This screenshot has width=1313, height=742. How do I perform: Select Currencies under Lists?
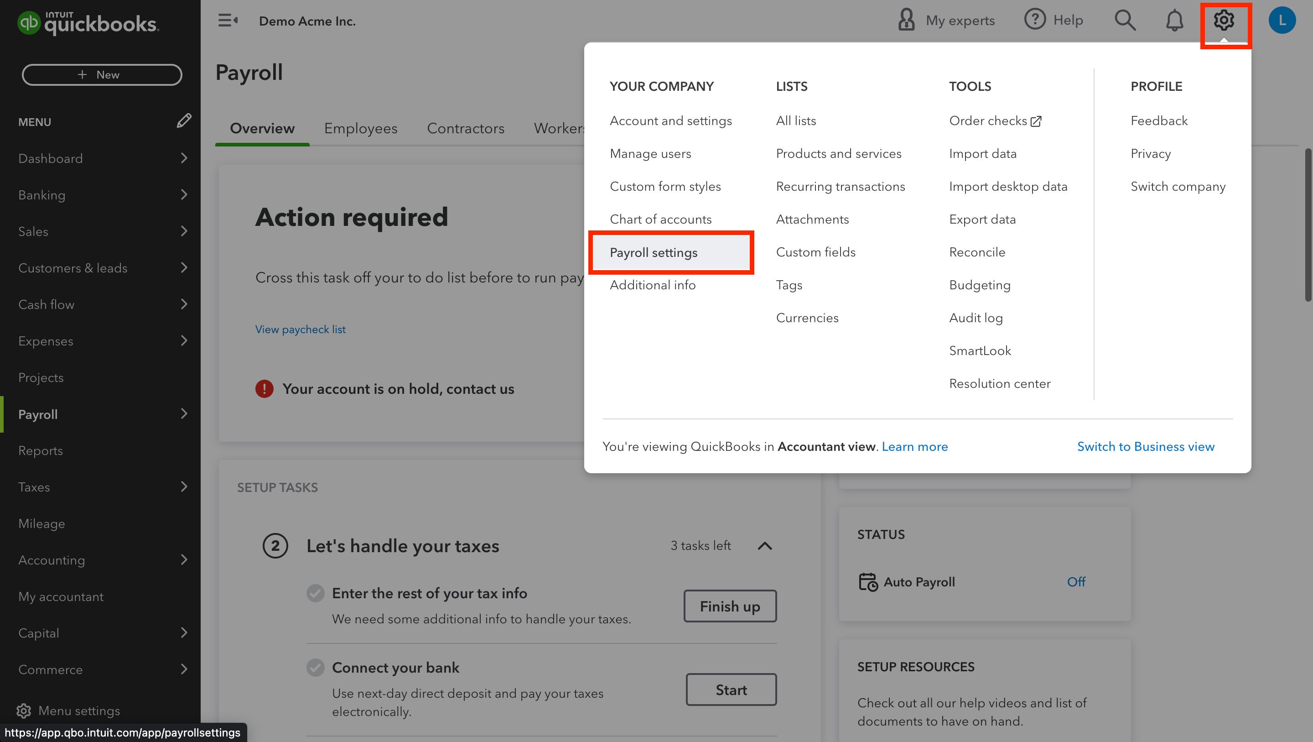tap(807, 318)
